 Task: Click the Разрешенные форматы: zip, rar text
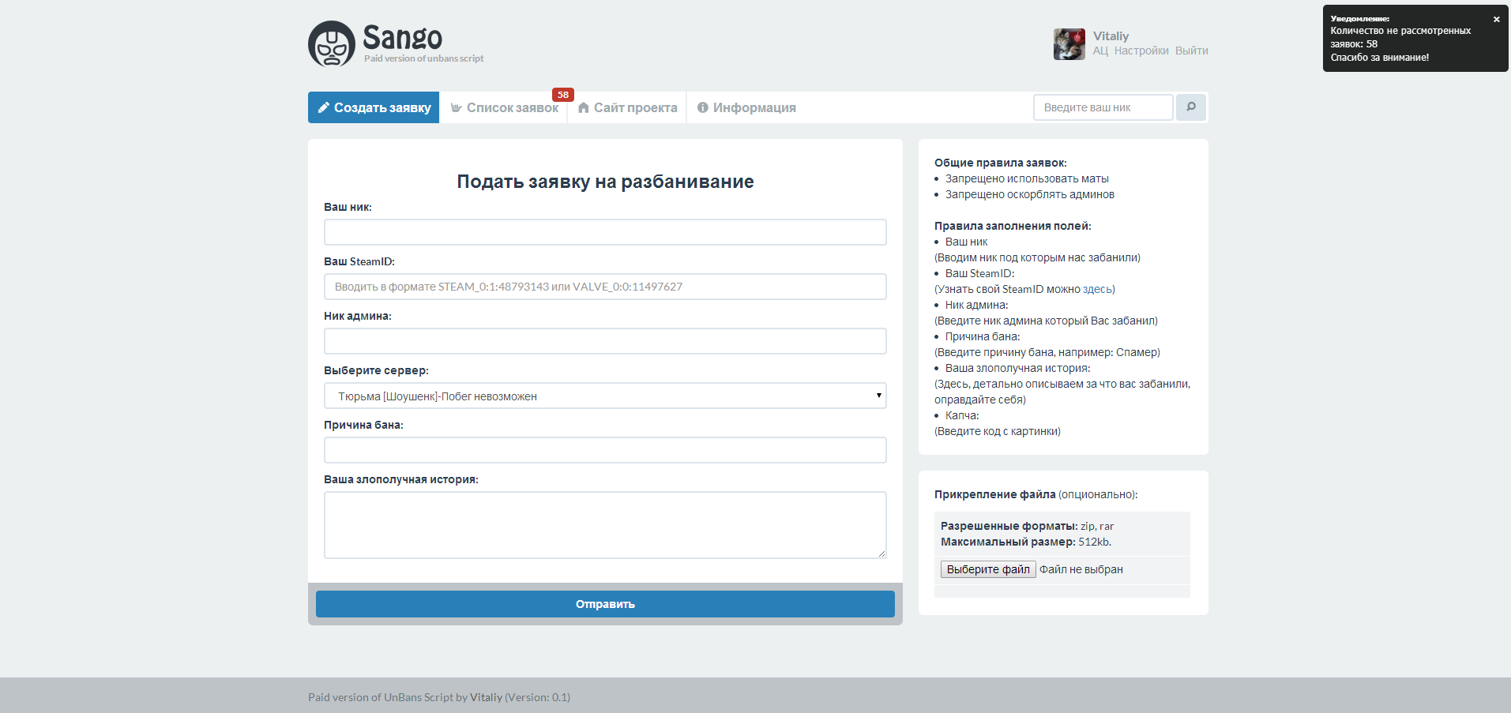click(x=1027, y=526)
